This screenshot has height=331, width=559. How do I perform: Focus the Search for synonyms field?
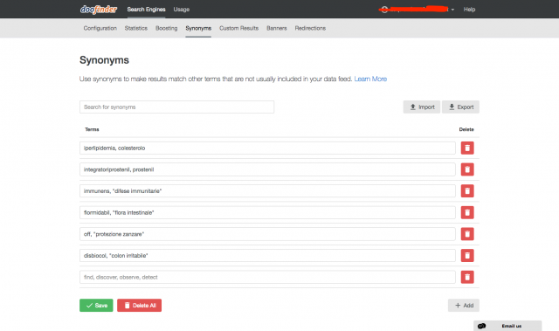[x=176, y=107]
